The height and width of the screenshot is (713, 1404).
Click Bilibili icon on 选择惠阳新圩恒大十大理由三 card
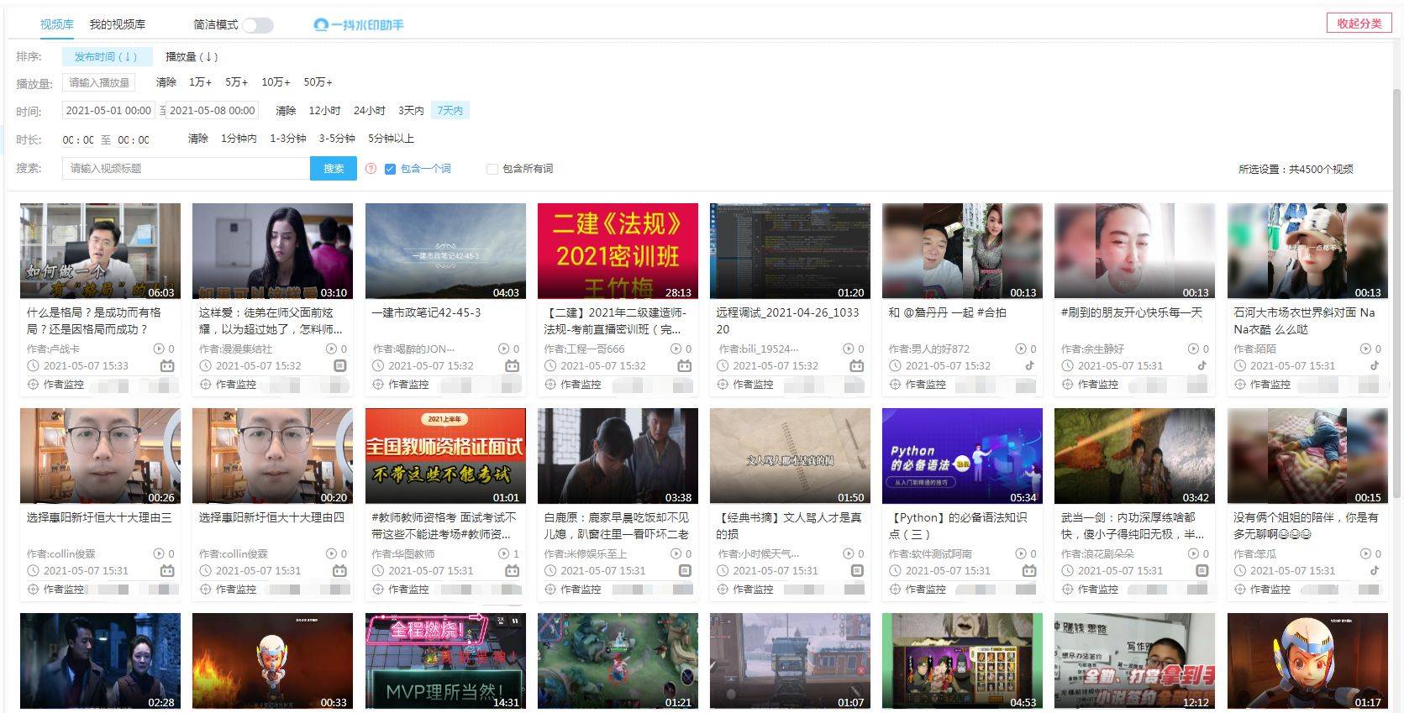pyautogui.click(x=167, y=571)
